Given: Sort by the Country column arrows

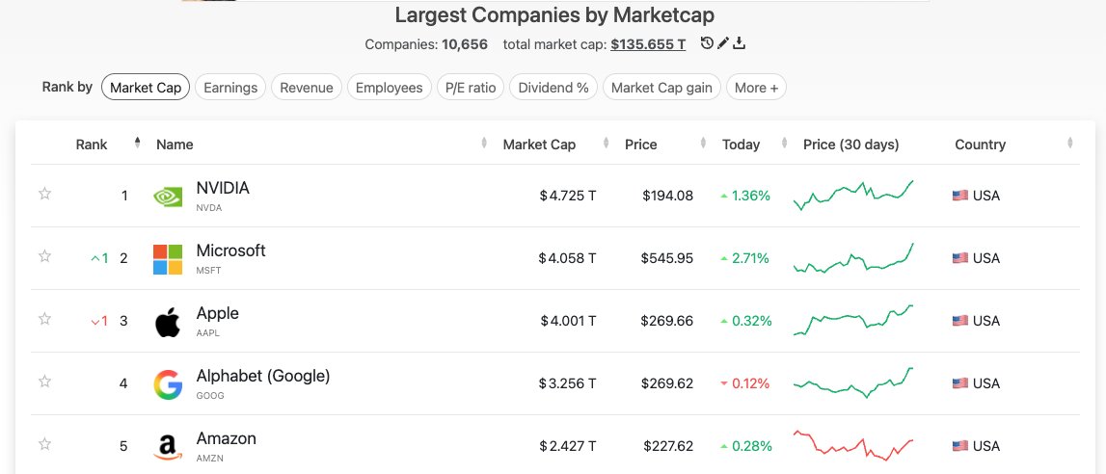Looking at the screenshot, I should pyautogui.click(x=1070, y=145).
